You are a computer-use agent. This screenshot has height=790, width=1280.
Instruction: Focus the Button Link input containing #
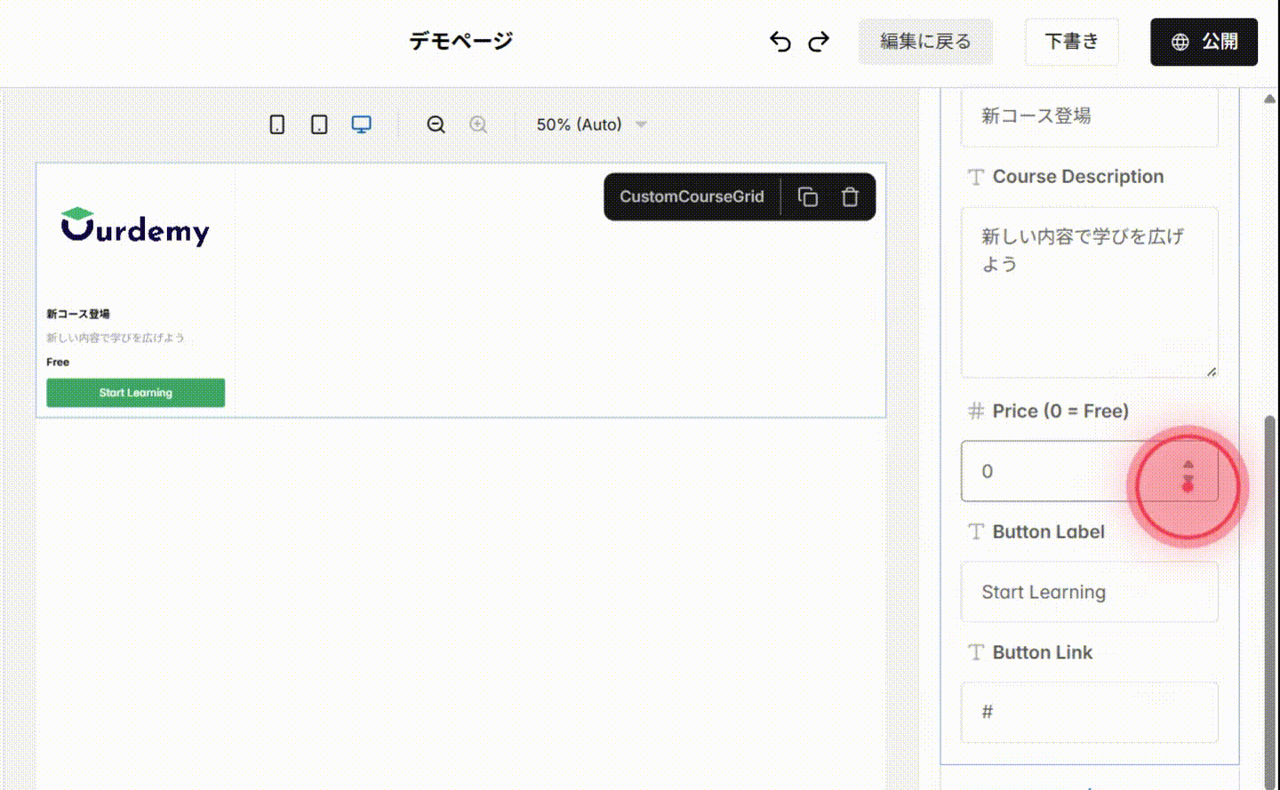[1089, 712]
